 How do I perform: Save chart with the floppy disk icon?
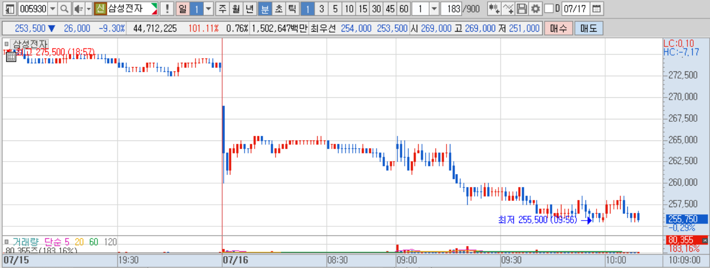coord(522,9)
